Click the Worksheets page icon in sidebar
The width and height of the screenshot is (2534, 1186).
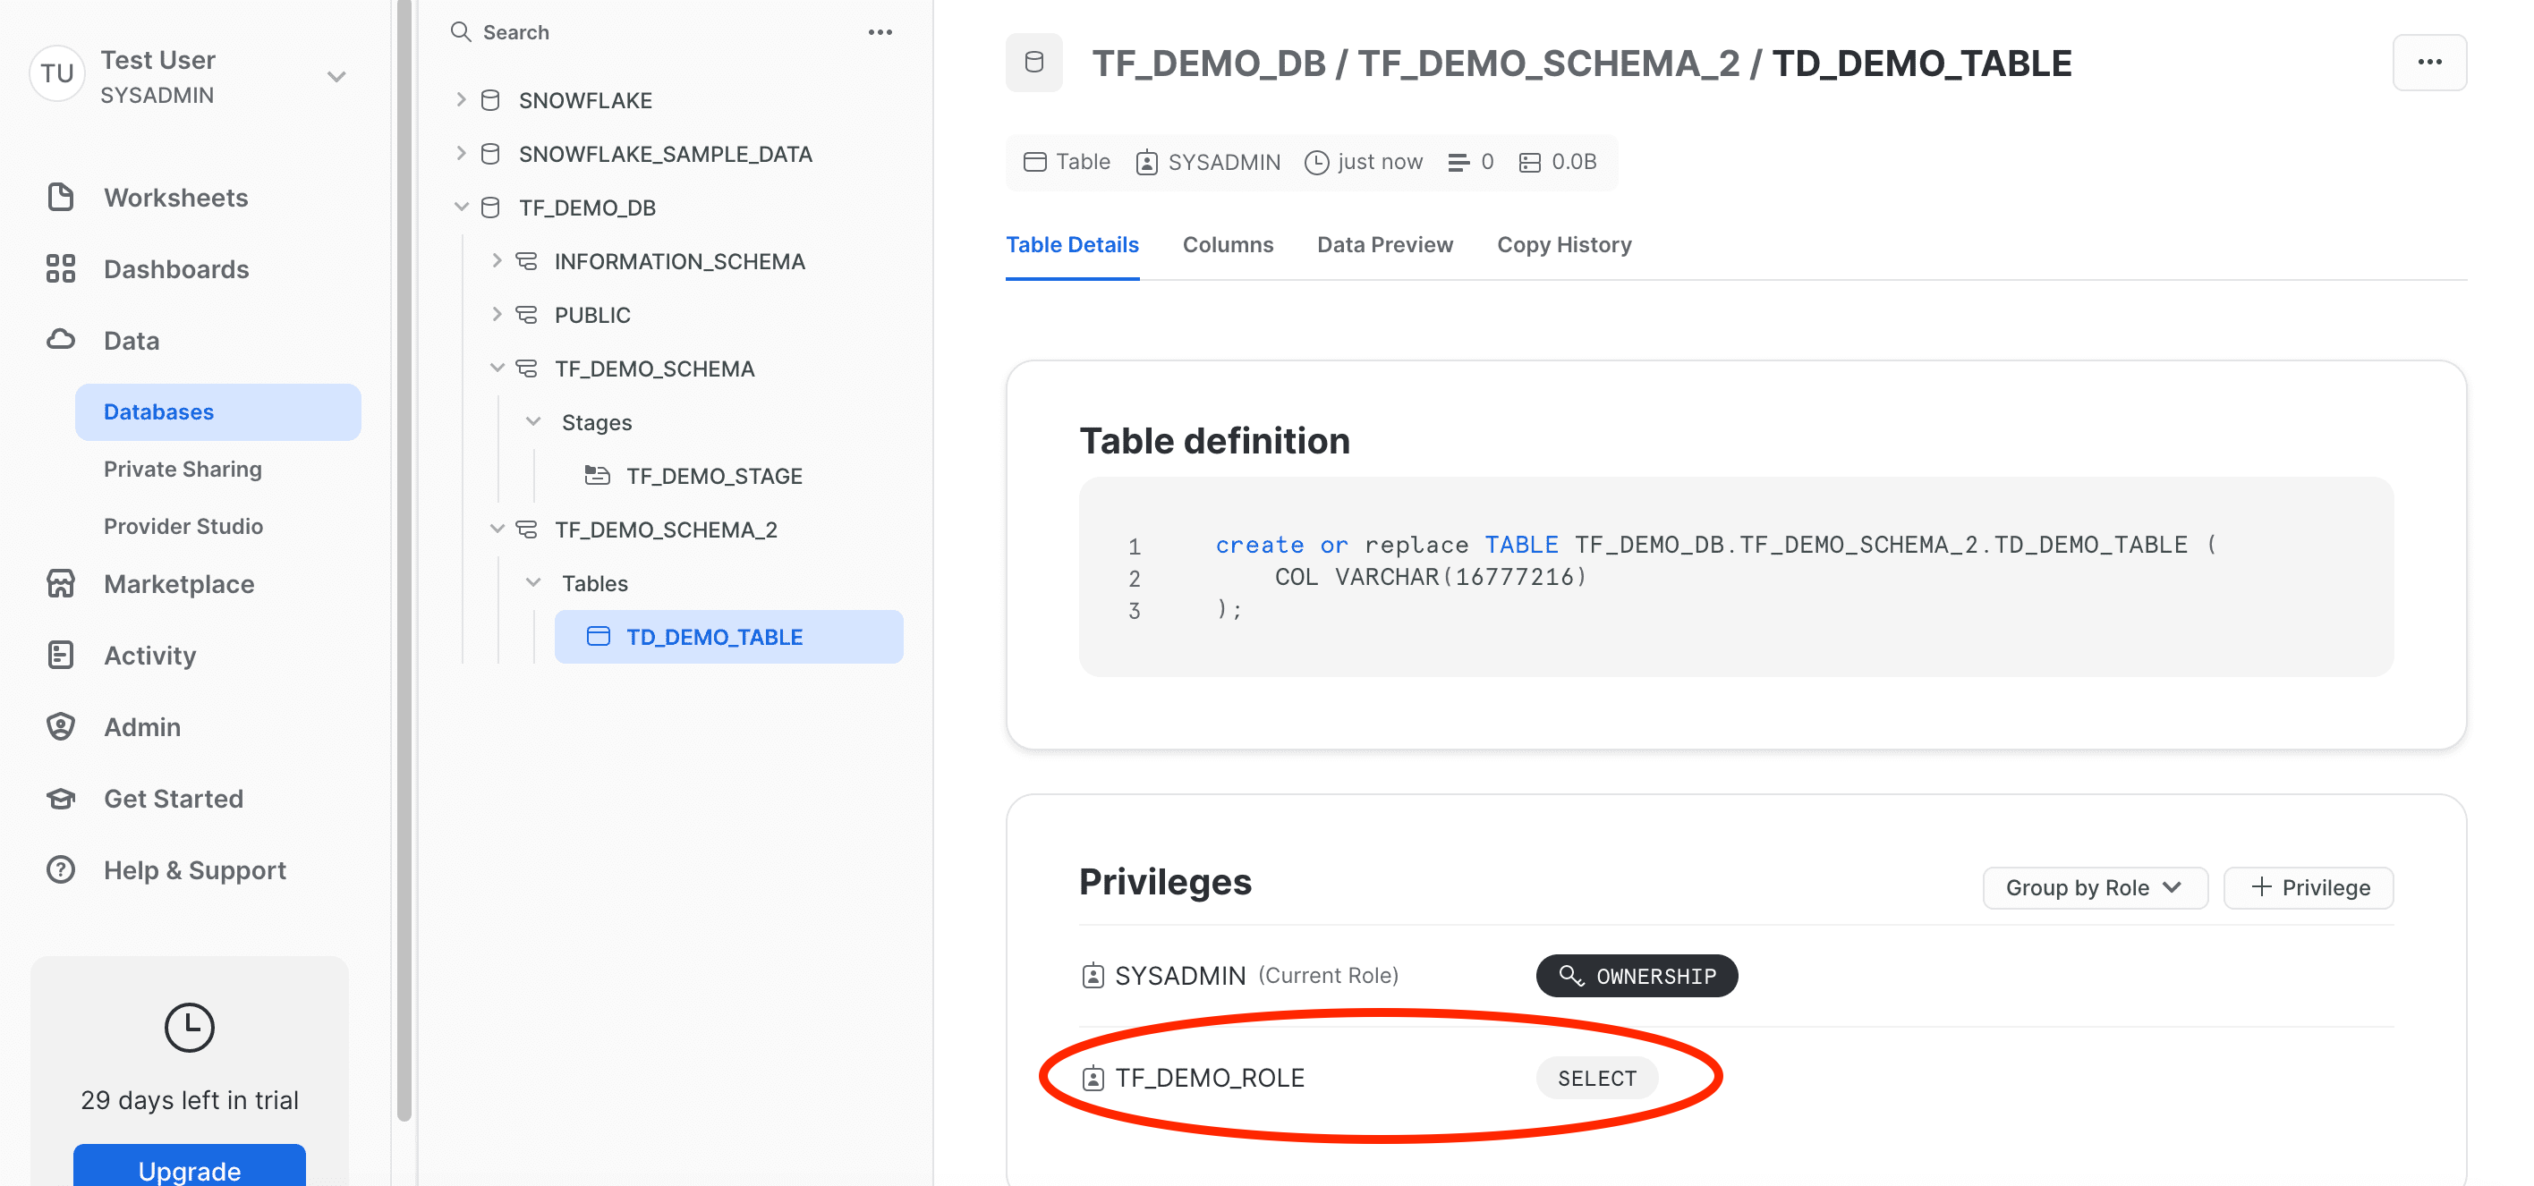coord(60,198)
